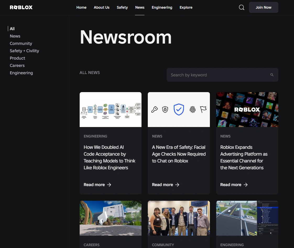Image resolution: width=294 pixels, height=248 pixels.
Task: Click the COMMUNITY category label
Action: (163, 245)
